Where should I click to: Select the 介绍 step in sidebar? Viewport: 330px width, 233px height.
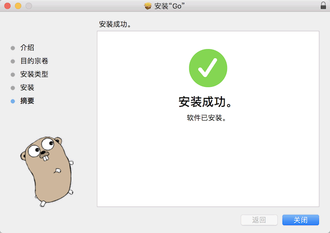pos(27,48)
